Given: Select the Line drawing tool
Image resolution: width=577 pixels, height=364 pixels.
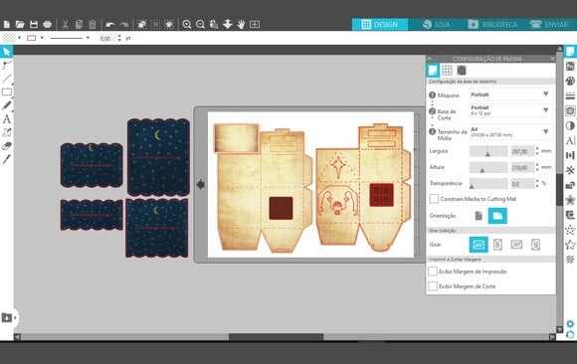Looking at the screenshot, I should point(7,79).
